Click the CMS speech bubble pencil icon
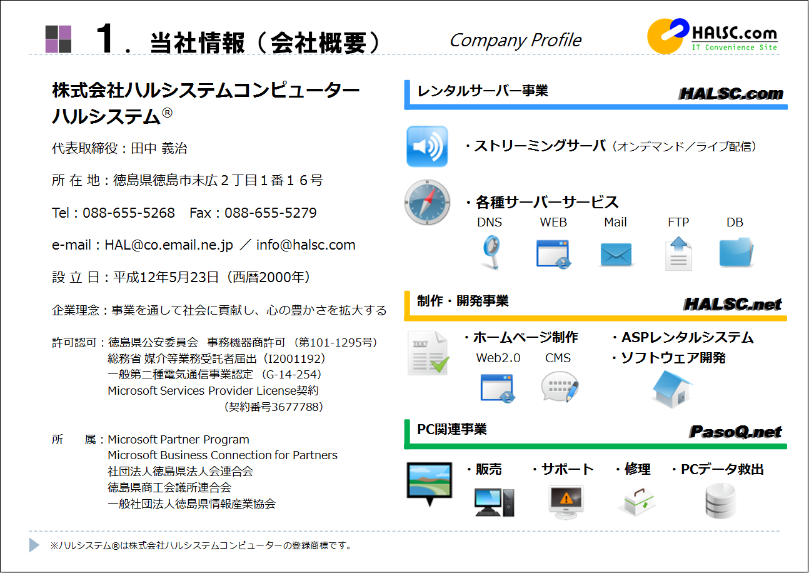This screenshot has width=809, height=573. tap(560, 387)
